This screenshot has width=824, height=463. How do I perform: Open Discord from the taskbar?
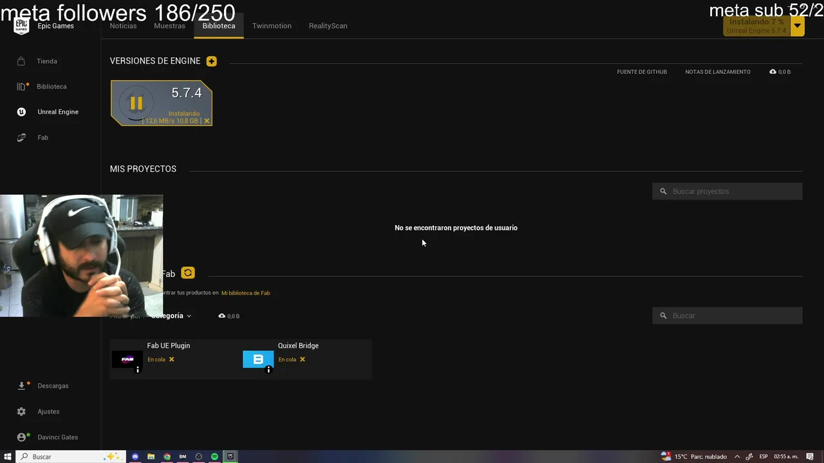coord(135,457)
